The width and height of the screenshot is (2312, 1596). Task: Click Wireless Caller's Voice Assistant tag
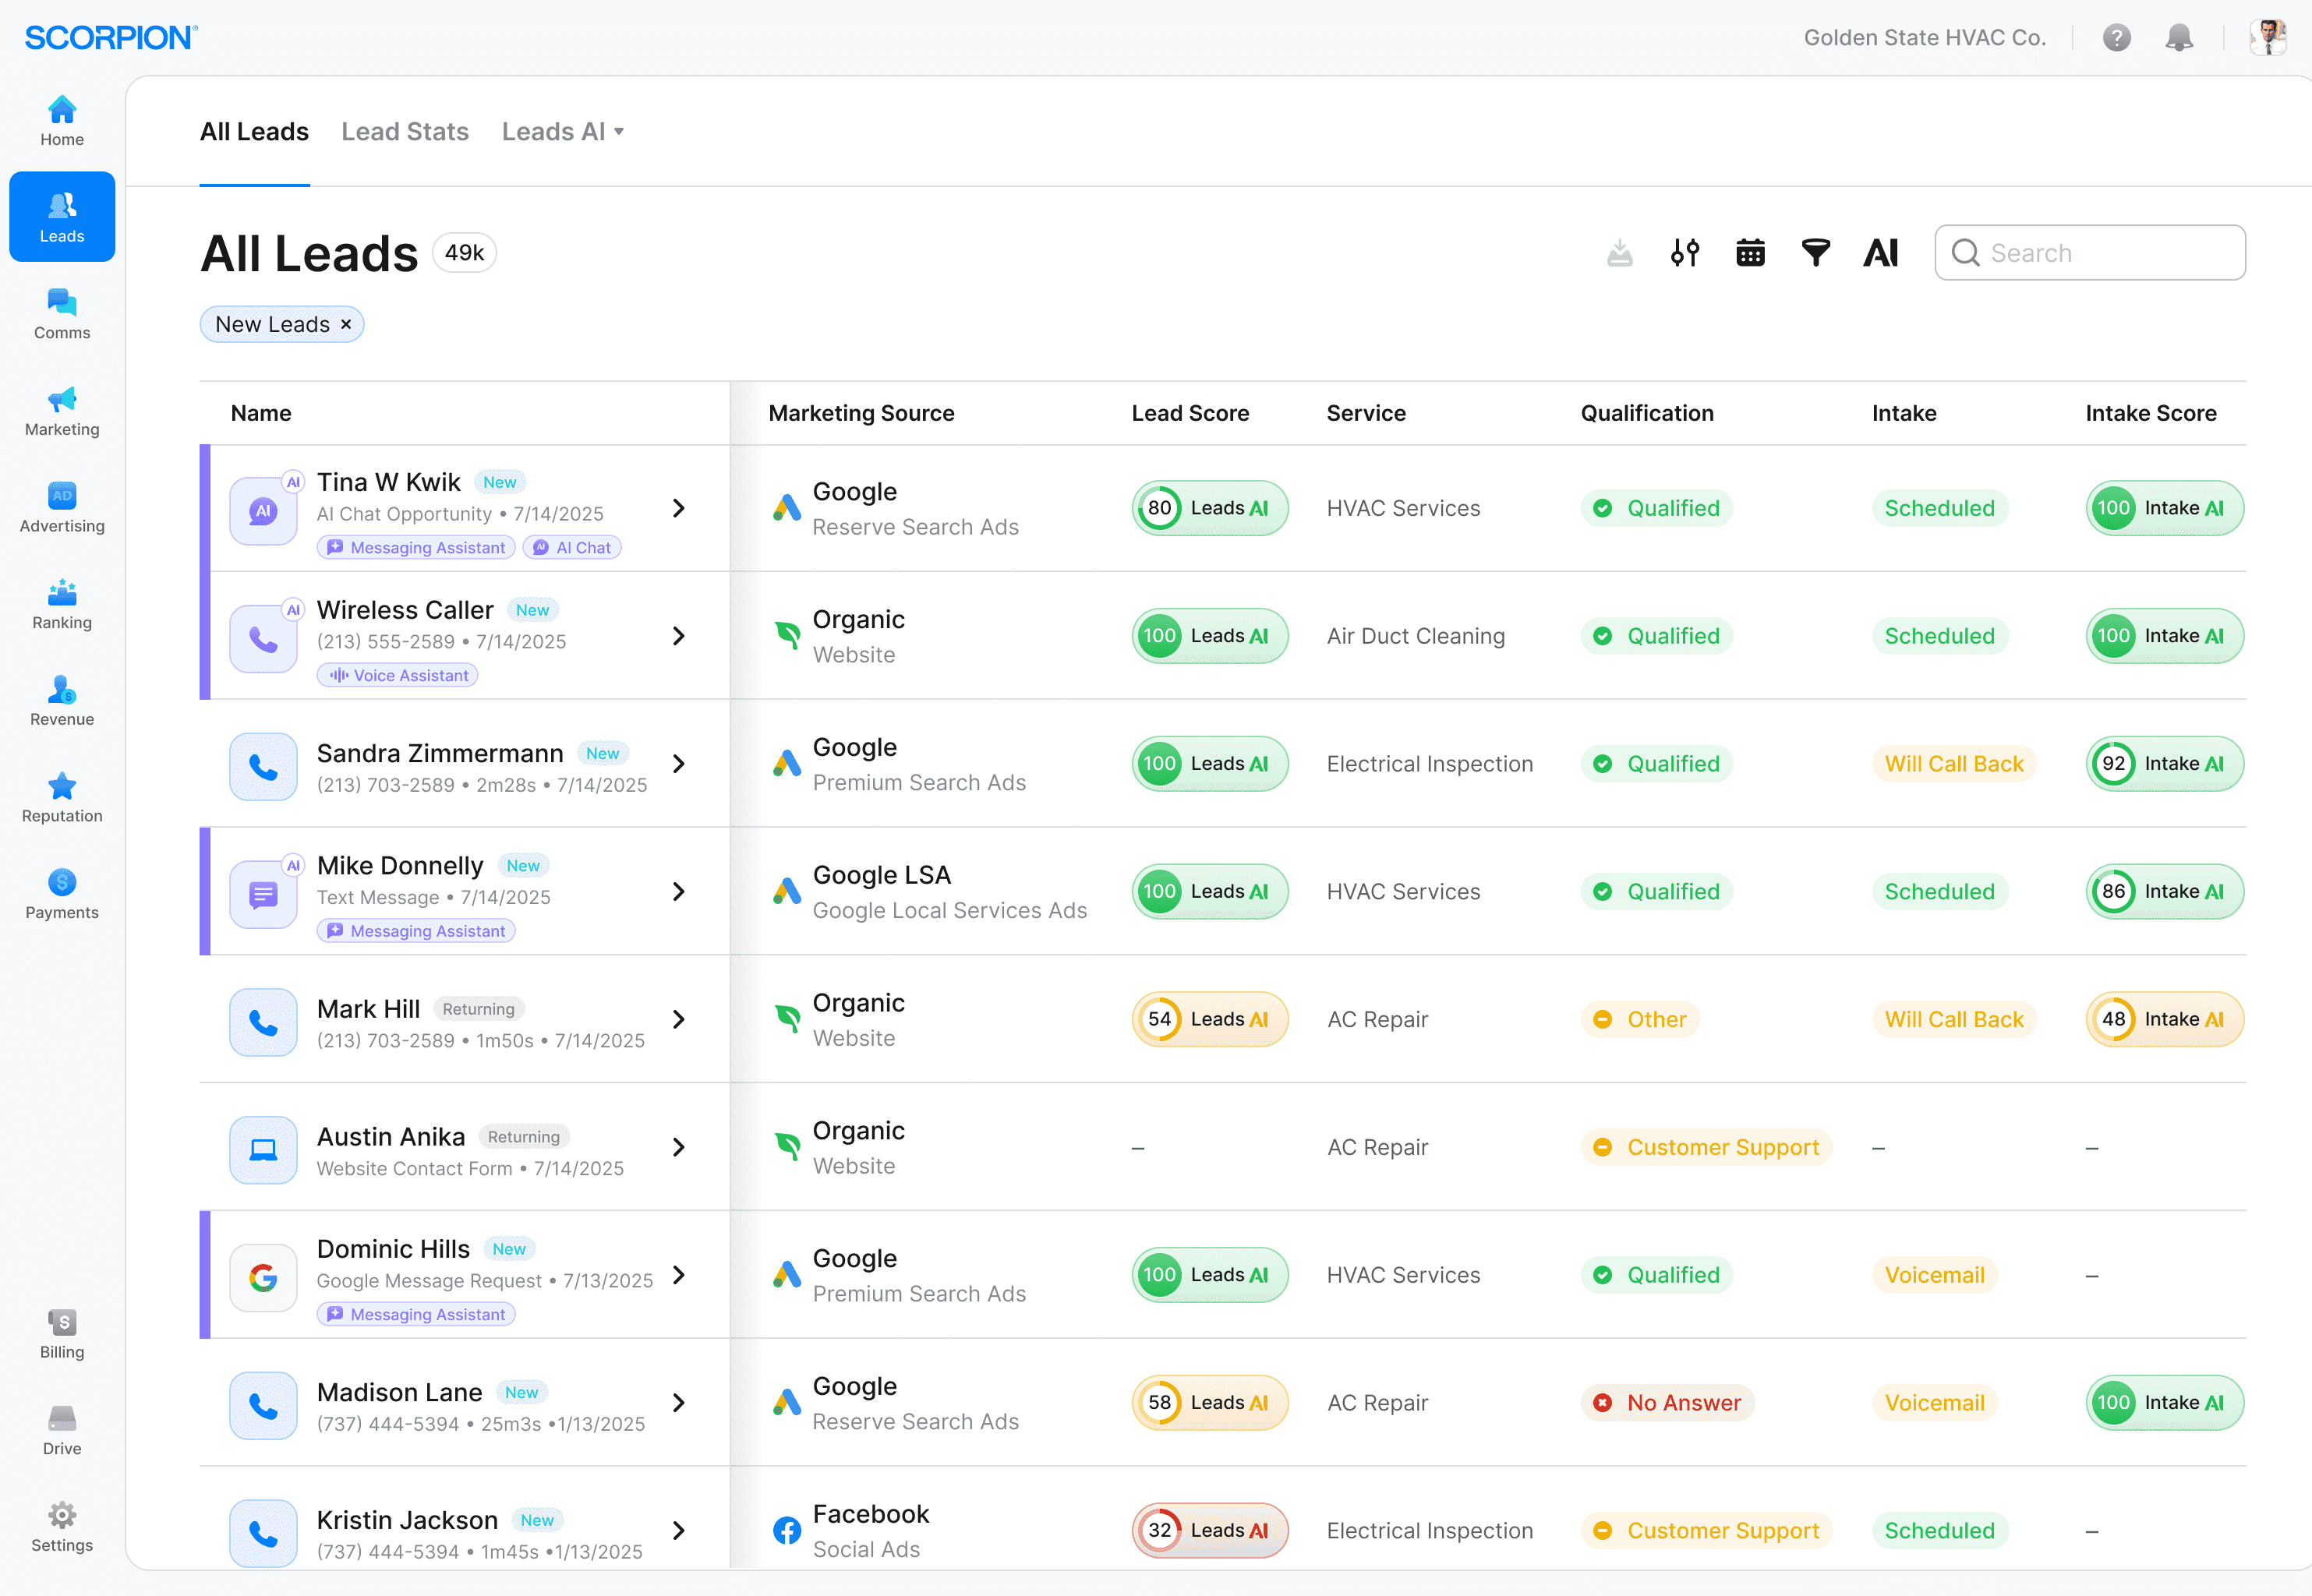point(398,676)
